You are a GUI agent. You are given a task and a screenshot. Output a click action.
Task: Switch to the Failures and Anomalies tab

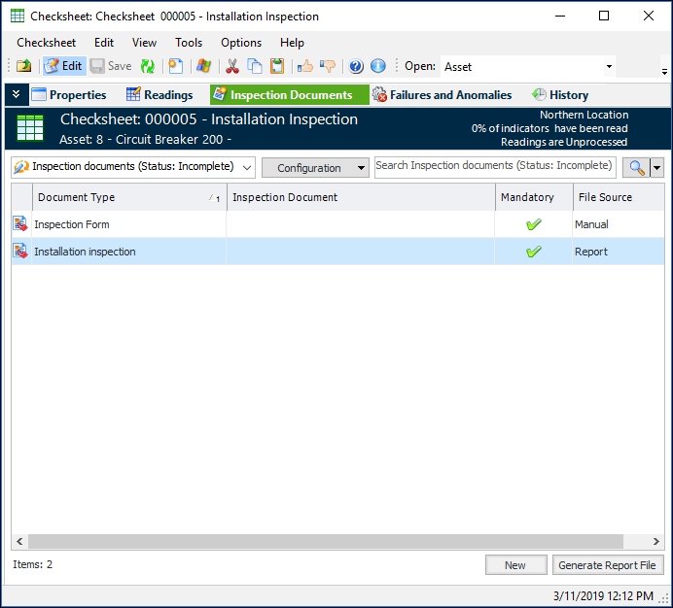pyautogui.click(x=443, y=94)
